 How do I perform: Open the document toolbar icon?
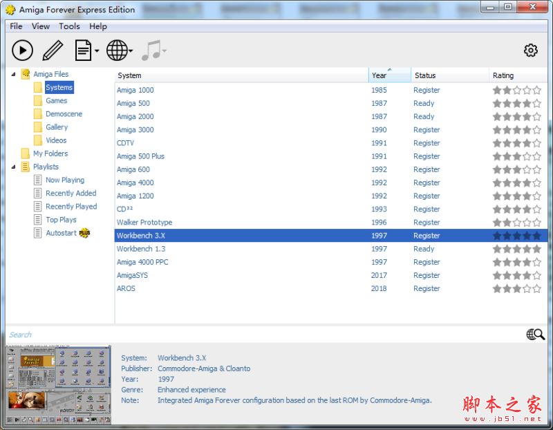(83, 50)
